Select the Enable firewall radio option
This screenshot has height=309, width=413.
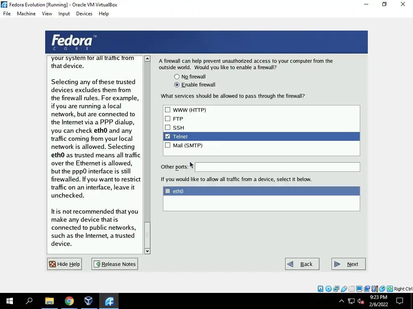click(177, 84)
